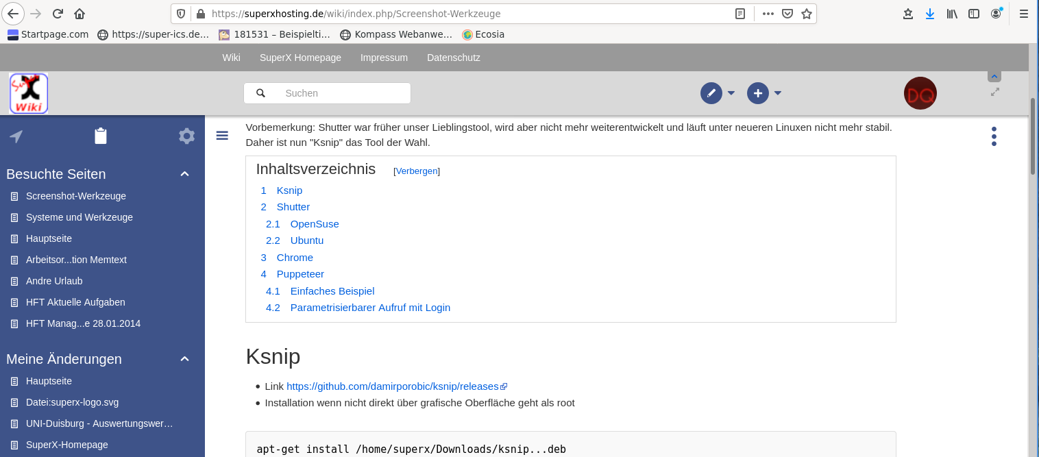This screenshot has width=1039, height=457.
Task: Open browser home page icon
Action: pos(80,14)
